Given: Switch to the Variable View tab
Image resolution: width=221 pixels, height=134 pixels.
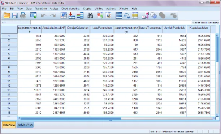Looking at the screenshot, I should (25, 125).
